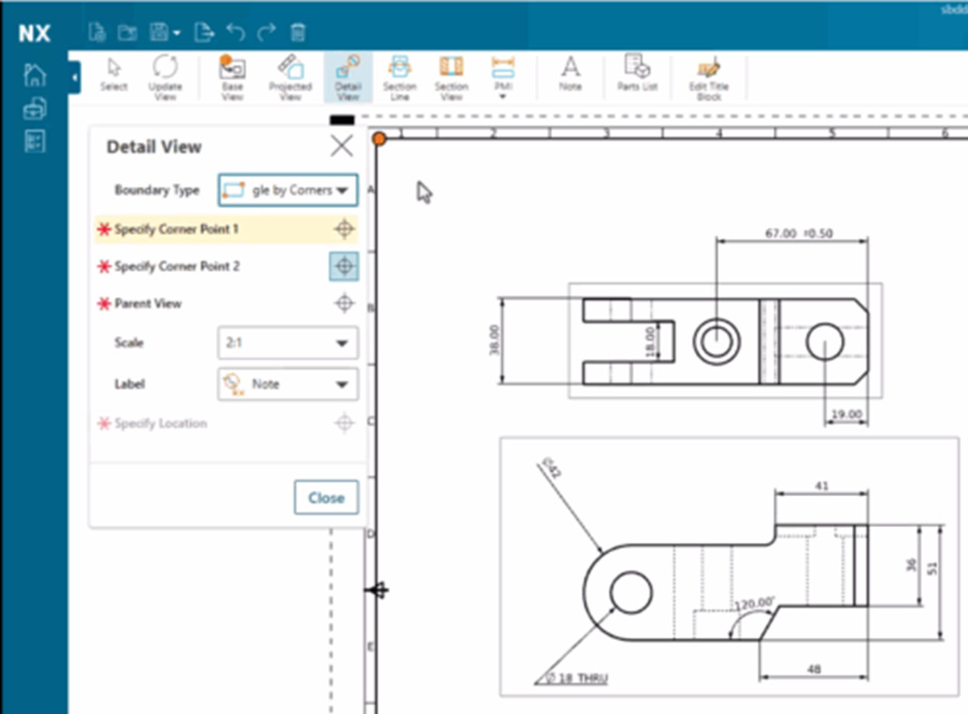Activate the Parent View selector
The height and width of the screenshot is (714, 968).
343,304
